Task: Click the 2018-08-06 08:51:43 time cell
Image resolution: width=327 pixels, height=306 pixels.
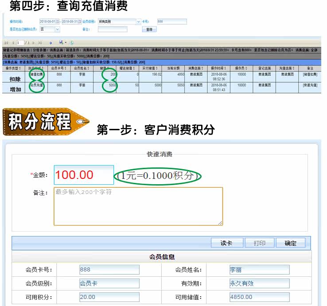Action: click(x=219, y=87)
